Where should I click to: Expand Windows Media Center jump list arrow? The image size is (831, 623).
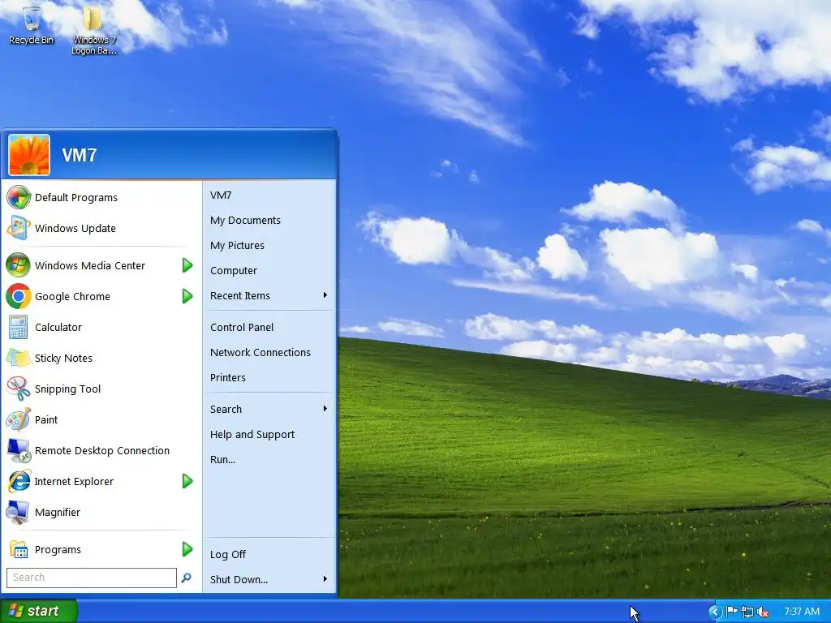[187, 265]
